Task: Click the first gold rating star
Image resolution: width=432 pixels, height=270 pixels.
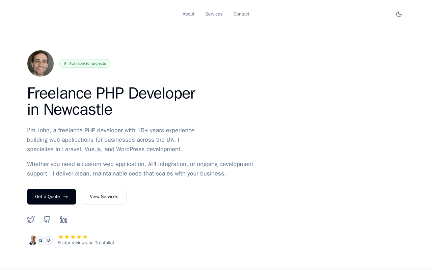Action: click(x=61, y=237)
